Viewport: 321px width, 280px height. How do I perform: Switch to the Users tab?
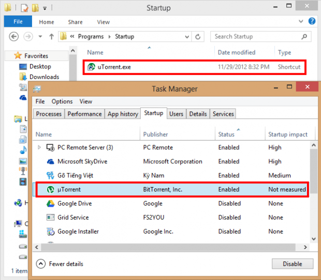tap(176, 114)
